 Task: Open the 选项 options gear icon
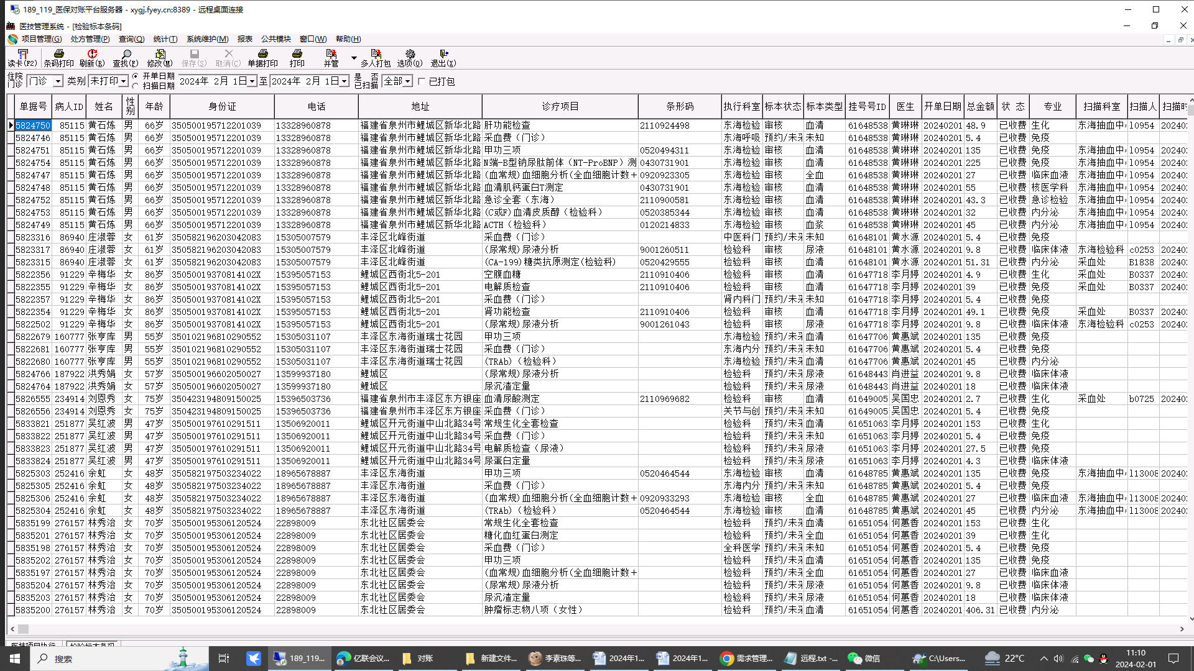(x=410, y=55)
